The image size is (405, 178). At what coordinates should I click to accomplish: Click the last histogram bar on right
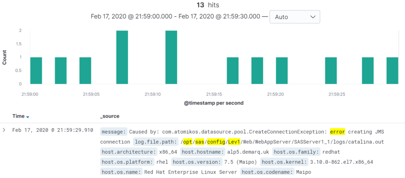point(392,71)
